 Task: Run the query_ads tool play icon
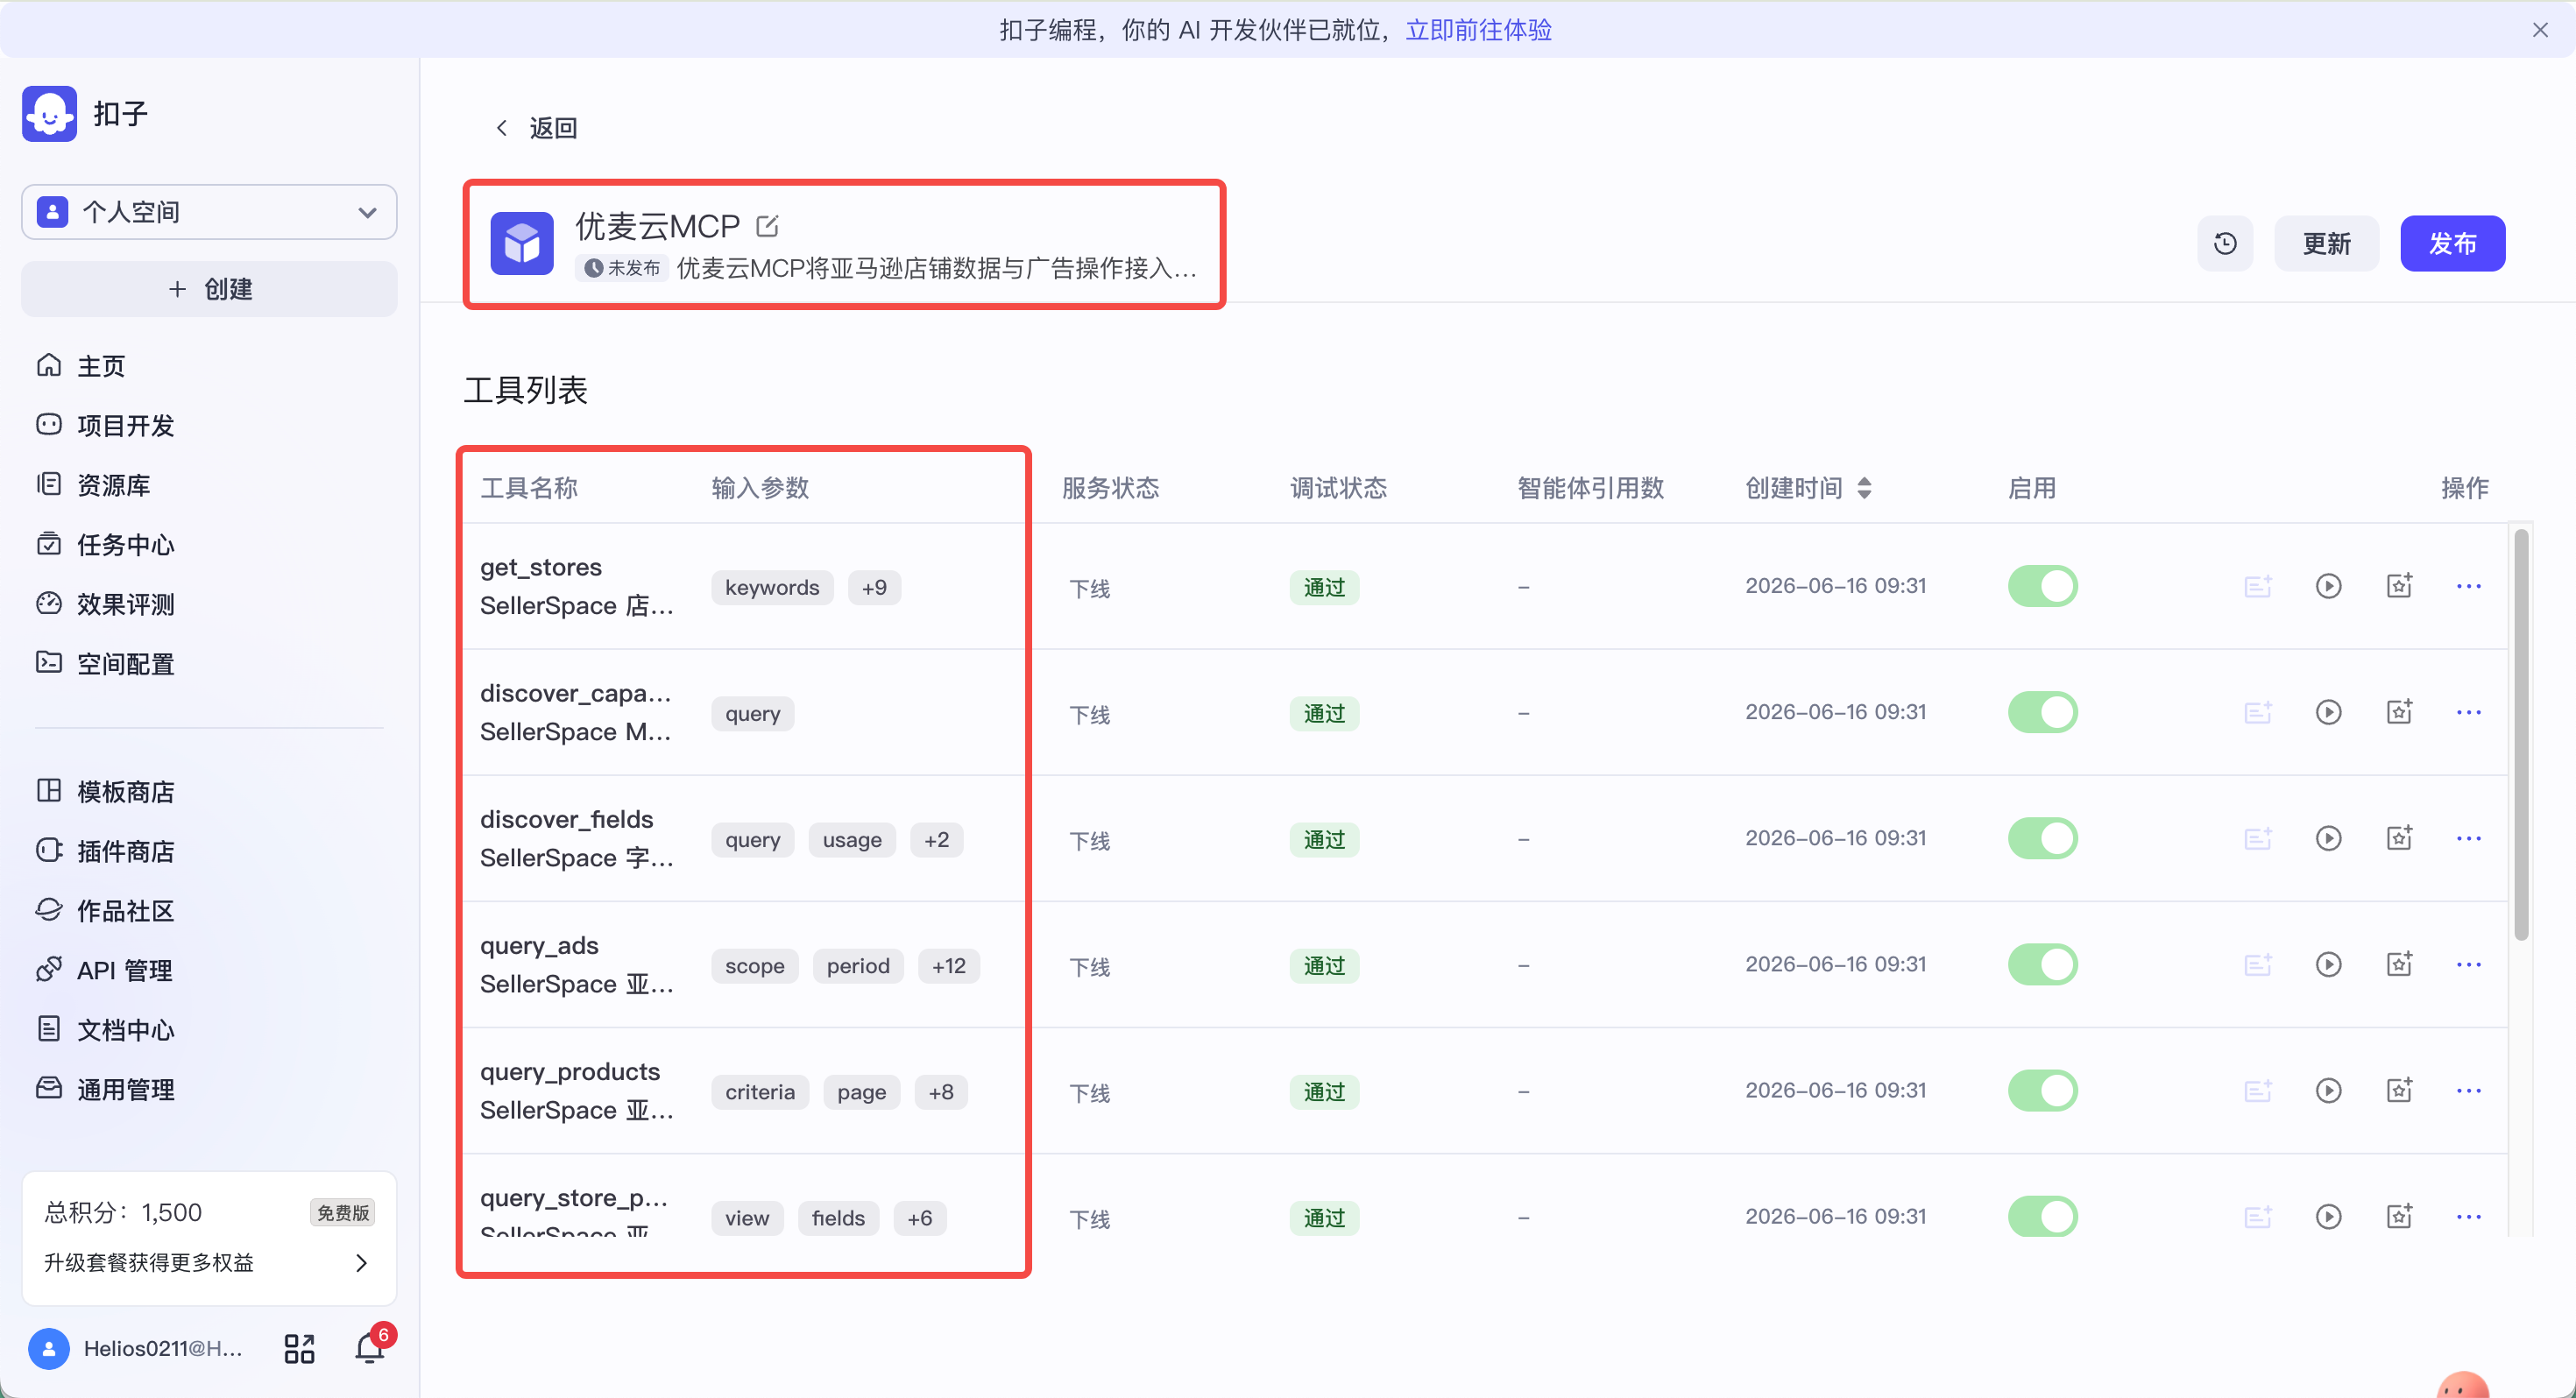[x=2329, y=964]
